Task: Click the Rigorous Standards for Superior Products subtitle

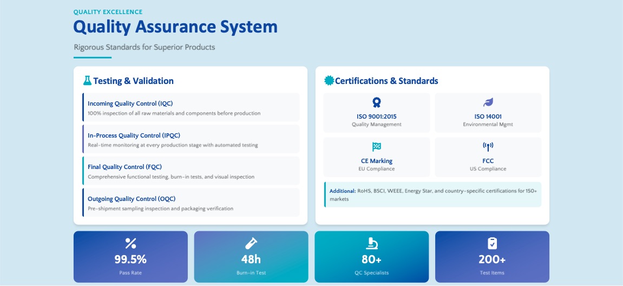Action: (x=145, y=47)
